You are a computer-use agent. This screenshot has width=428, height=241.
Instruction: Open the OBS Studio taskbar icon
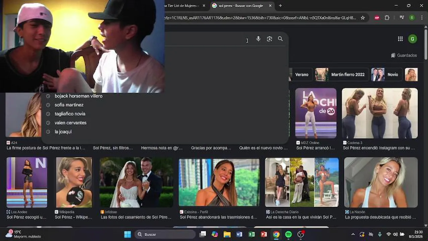pyautogui.click(x=301, y=234)
